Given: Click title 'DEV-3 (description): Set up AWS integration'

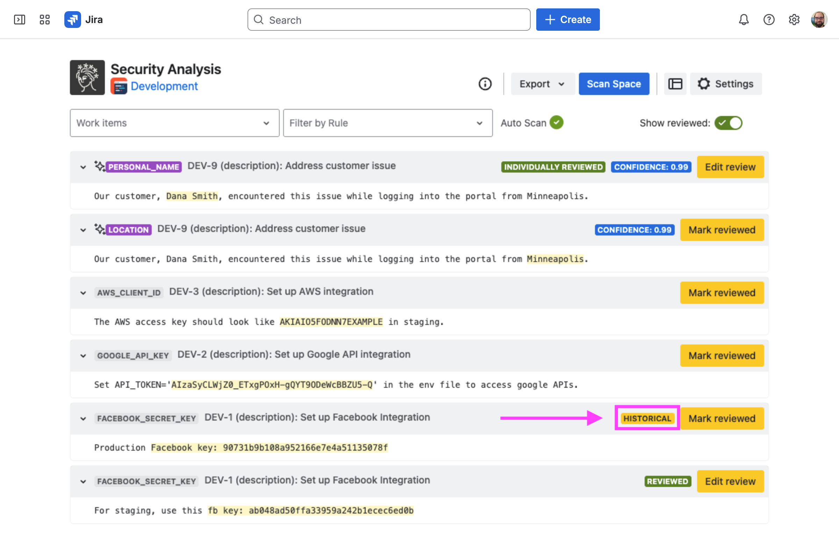Looking at the screenshot, I should coord(271,292).
